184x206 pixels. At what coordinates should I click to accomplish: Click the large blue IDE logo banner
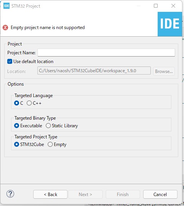coord(170,24)
